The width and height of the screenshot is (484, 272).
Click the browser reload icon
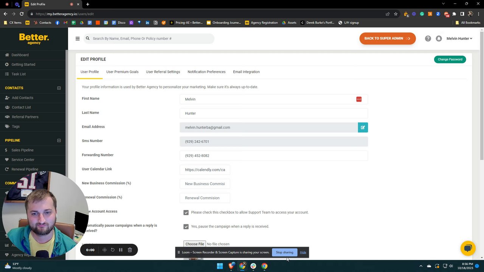pos(22,14)
